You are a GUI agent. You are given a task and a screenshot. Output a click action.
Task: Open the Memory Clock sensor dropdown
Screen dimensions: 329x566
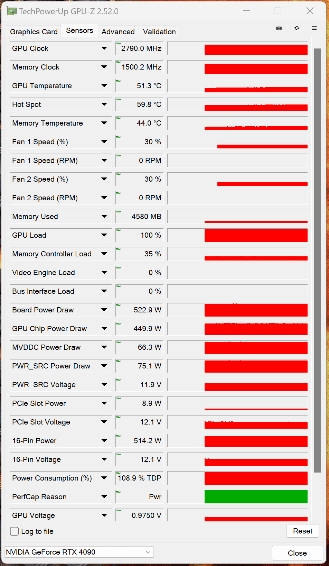104,67
